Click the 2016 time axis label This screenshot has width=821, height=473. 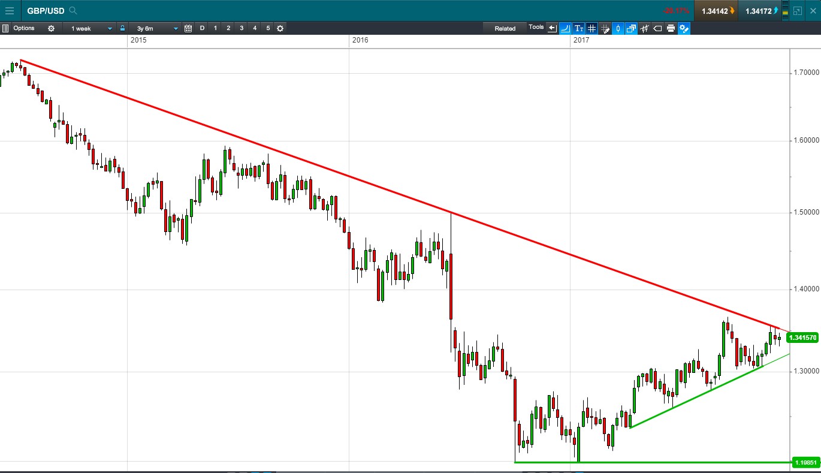click(360, 40)
